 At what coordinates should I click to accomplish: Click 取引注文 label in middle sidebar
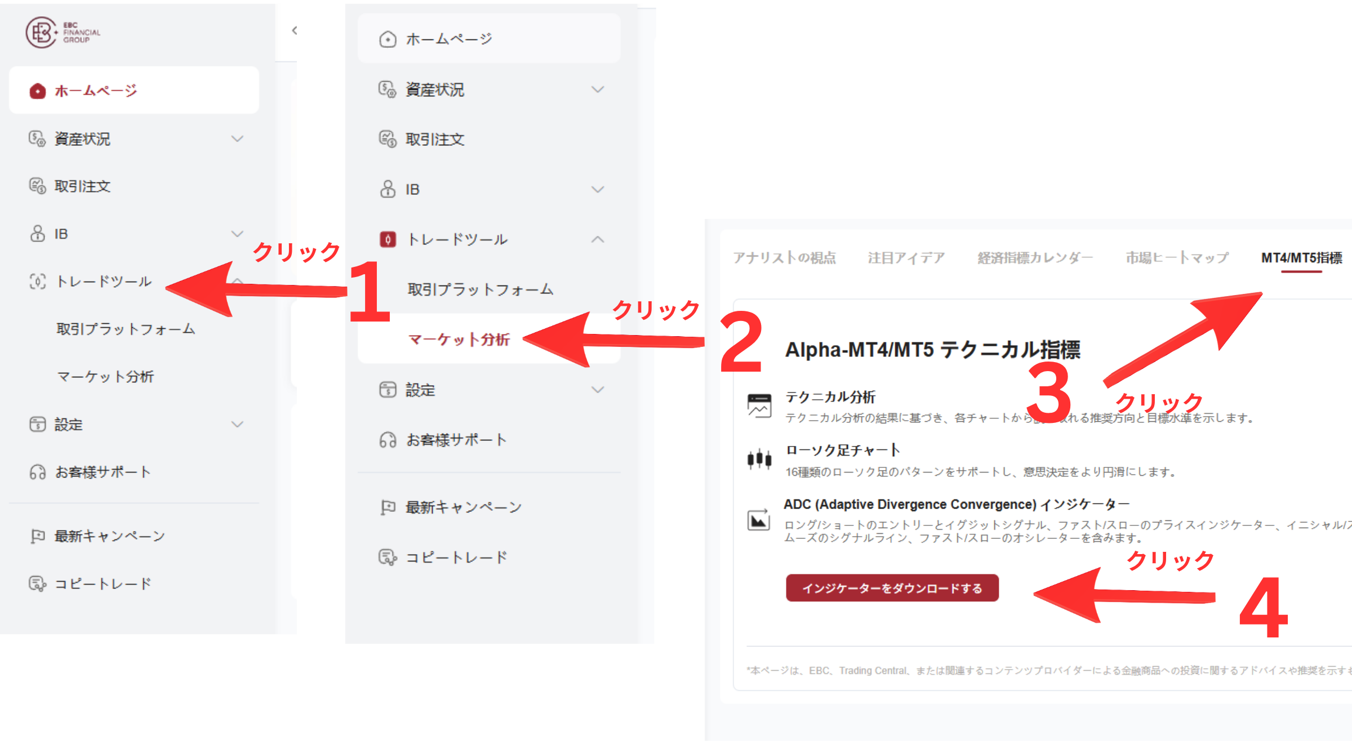(435, 139)
